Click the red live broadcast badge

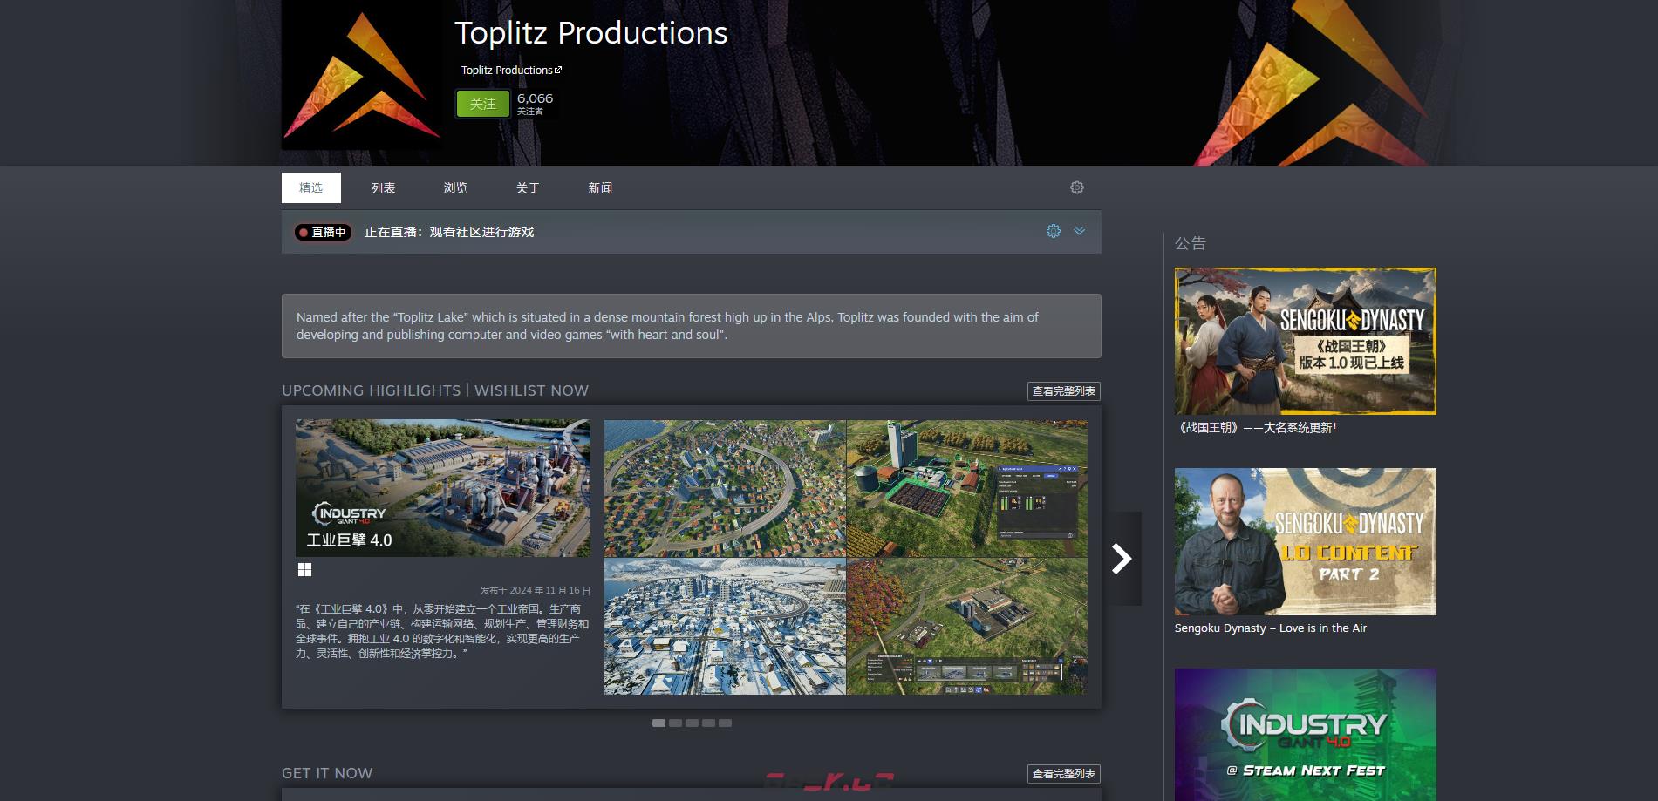(x=323, y=233)
